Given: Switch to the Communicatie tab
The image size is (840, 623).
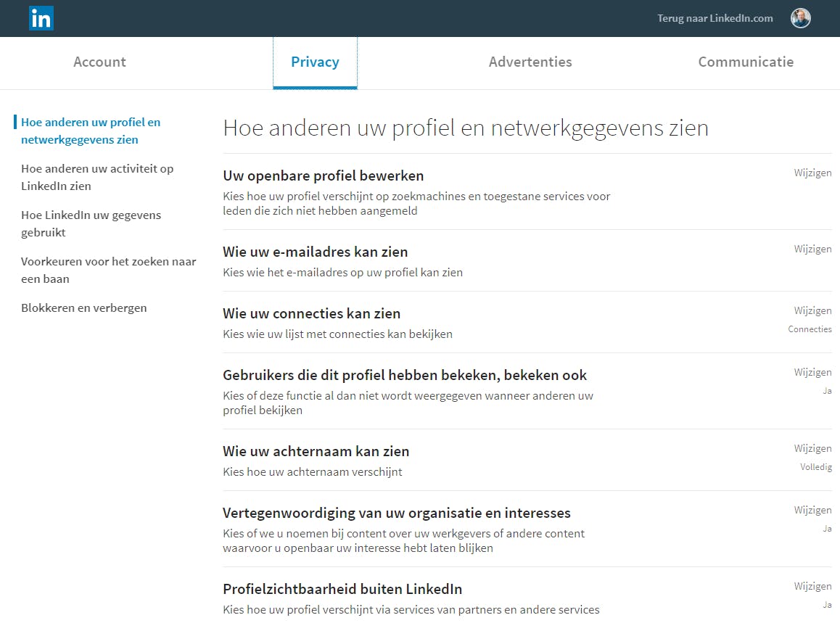Looking at the screenshot, I should [746, 62].
